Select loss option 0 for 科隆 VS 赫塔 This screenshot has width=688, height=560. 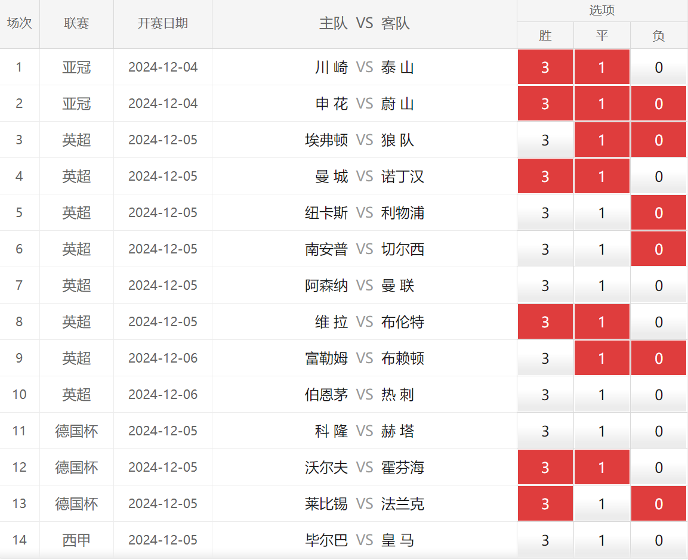pos(659,431)
